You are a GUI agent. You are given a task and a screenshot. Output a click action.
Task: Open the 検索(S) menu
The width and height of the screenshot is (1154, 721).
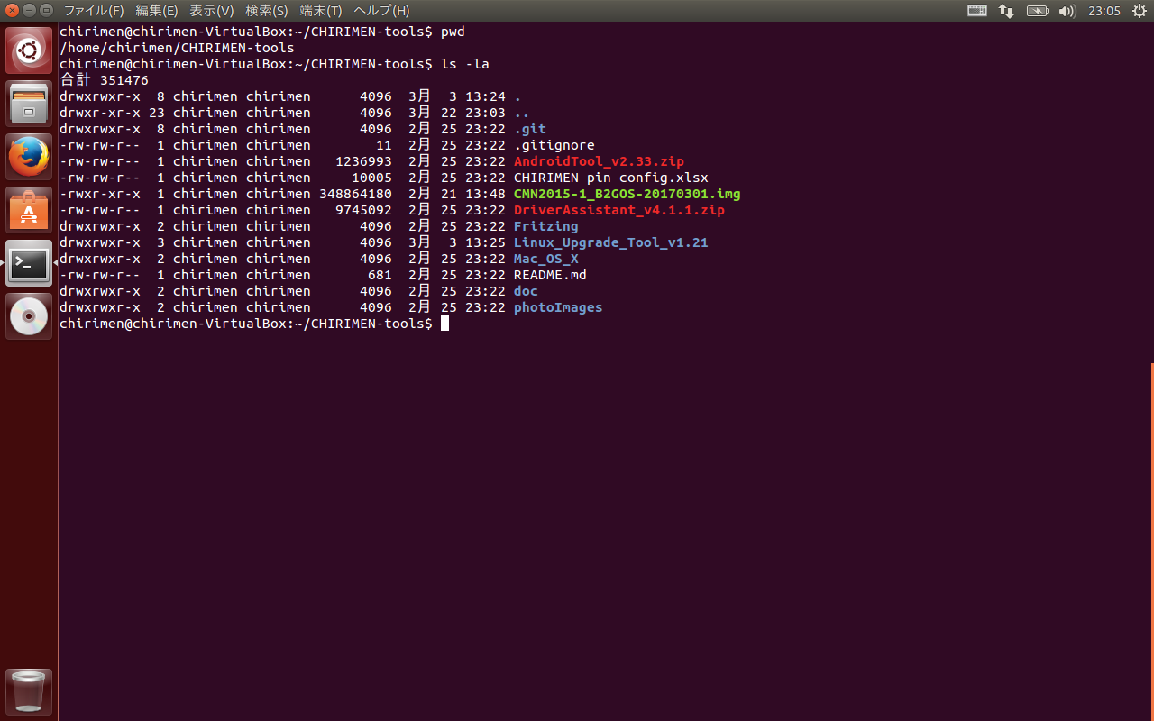pos(267,11)
